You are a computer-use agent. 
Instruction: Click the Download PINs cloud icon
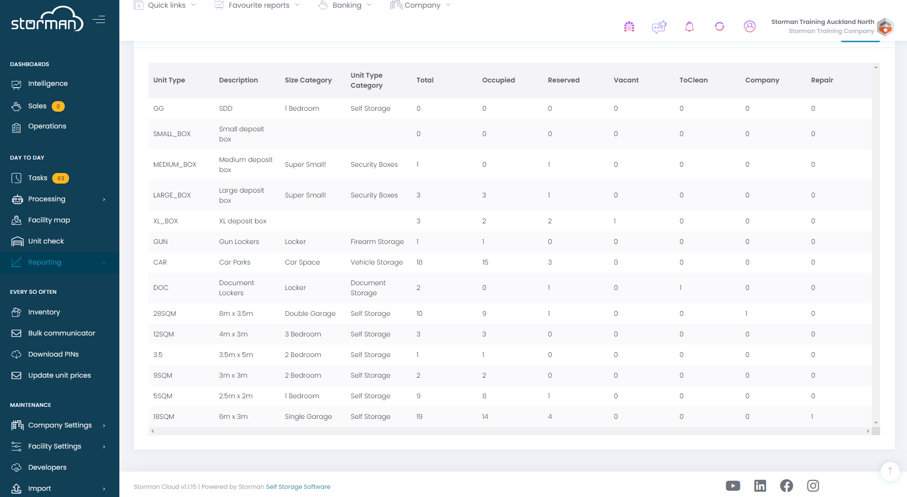[16, 355]
